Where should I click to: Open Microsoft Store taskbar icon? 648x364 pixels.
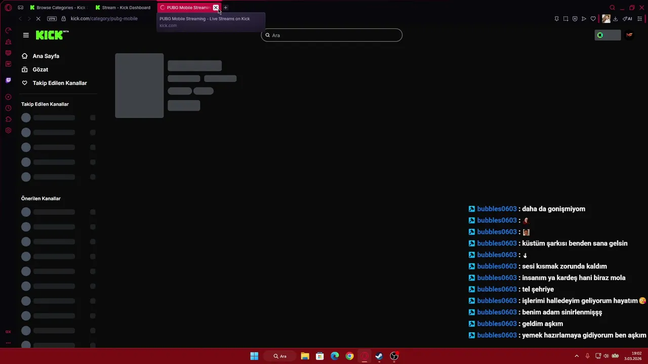click(x=320, y=356)
